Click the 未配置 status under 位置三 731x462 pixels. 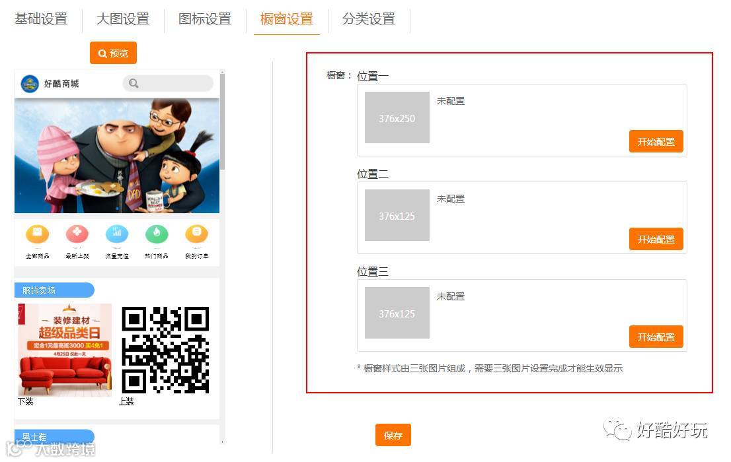pos(450,296)
